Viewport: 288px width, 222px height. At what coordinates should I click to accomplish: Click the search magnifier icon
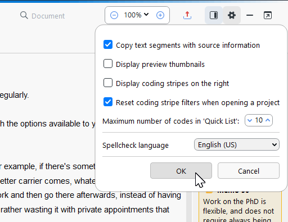(x=24, y=15)
